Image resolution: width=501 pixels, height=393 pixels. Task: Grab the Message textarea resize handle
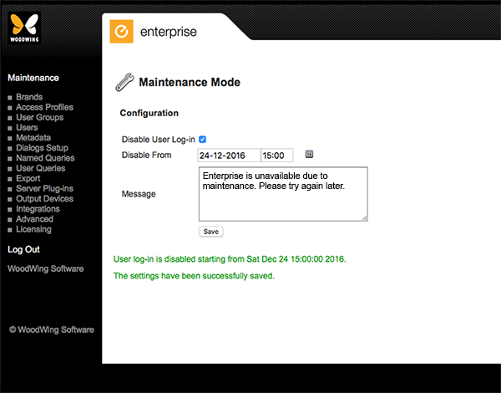click(x=365, y=218)
